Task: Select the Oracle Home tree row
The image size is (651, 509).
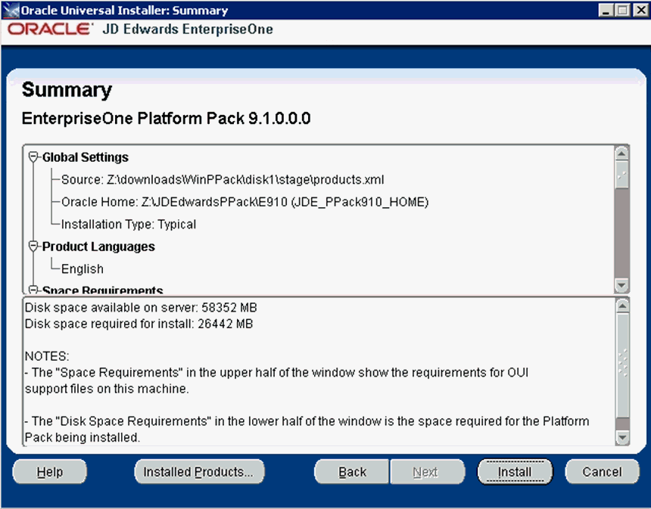Action: [x=245, y=202]
